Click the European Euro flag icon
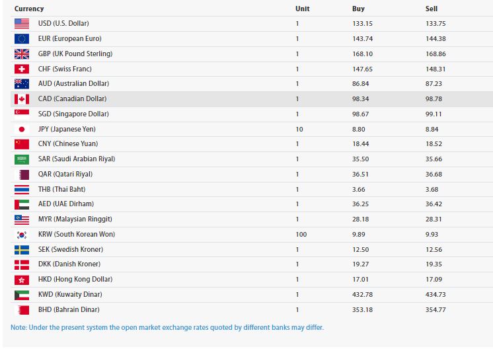Viewport: 493px width, 353px height. (x=22, y=39)
